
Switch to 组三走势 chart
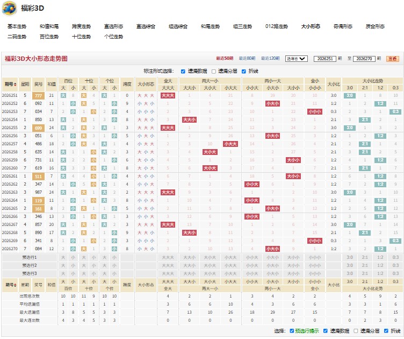[x=242, y=26]
